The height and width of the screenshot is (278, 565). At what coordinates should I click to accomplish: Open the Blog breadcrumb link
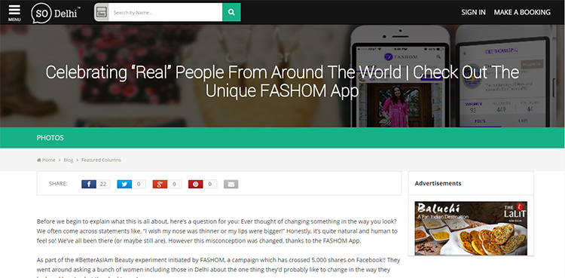click(69, 160)
